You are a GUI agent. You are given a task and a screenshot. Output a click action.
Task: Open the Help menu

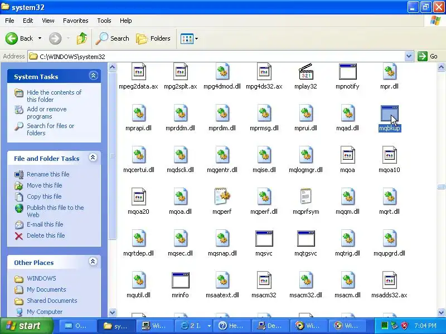point(126,21)
